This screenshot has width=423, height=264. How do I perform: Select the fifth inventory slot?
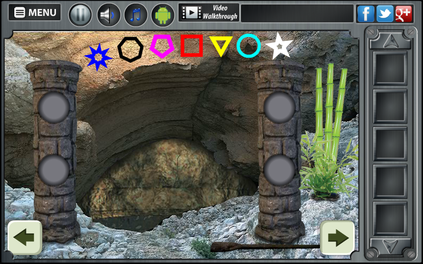(x=390, y=219)
